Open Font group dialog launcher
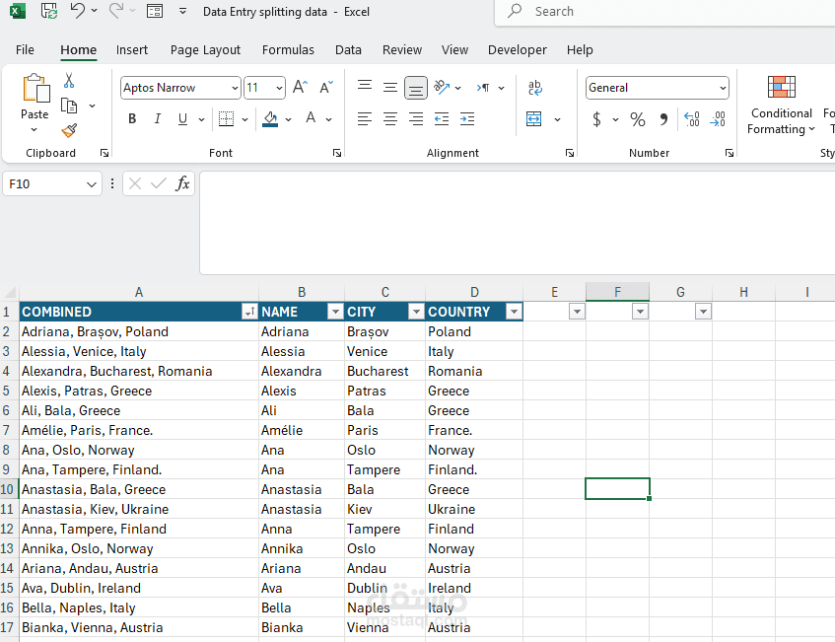835x642 pixels. [337, 154]
